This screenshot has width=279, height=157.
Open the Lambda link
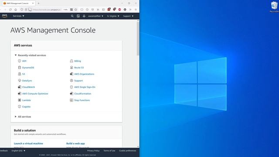[x=26, y=100]
